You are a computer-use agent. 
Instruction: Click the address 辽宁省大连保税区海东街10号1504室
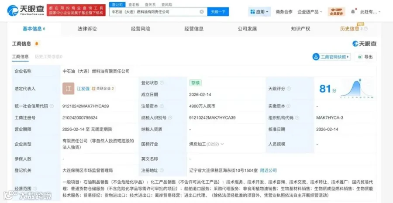tap(223, 170)
